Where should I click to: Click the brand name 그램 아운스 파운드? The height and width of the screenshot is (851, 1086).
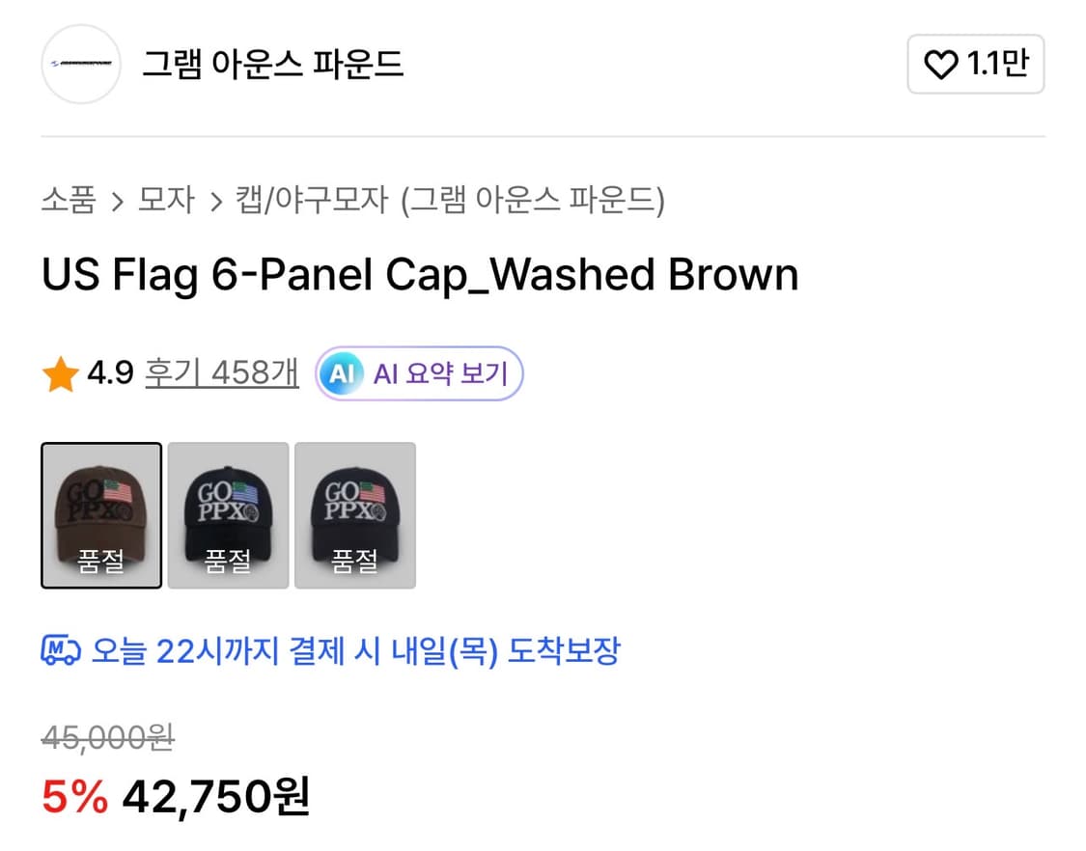[x=272, y=64]
